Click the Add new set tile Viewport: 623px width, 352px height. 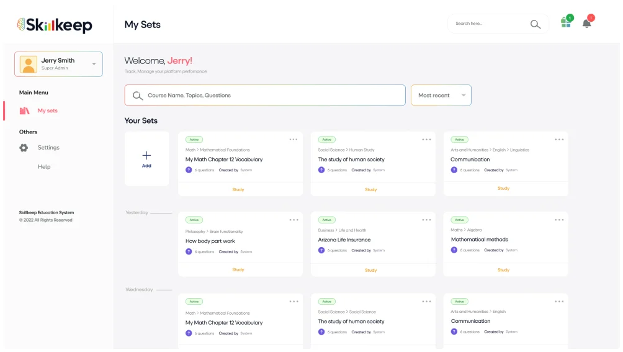[146, 159]
